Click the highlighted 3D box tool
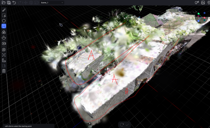 [4, 26]
